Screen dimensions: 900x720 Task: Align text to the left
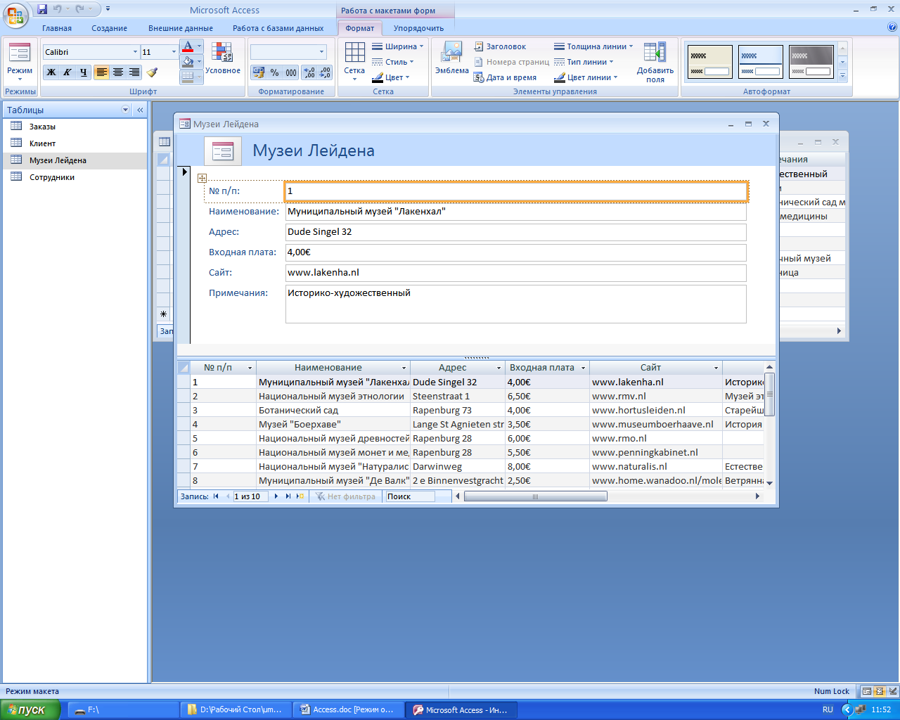102,72
